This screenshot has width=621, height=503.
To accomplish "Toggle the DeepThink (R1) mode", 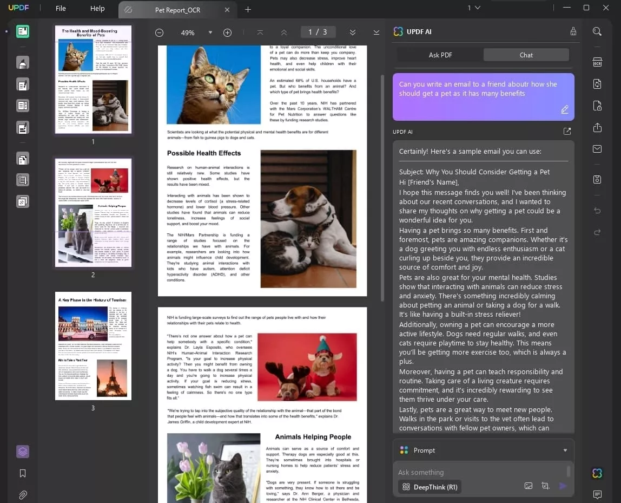I will pos(430,487).
